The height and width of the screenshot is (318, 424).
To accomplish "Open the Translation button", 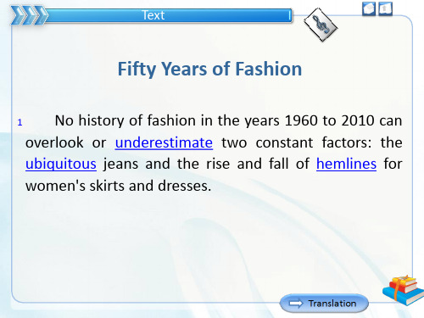I will 324,304.
